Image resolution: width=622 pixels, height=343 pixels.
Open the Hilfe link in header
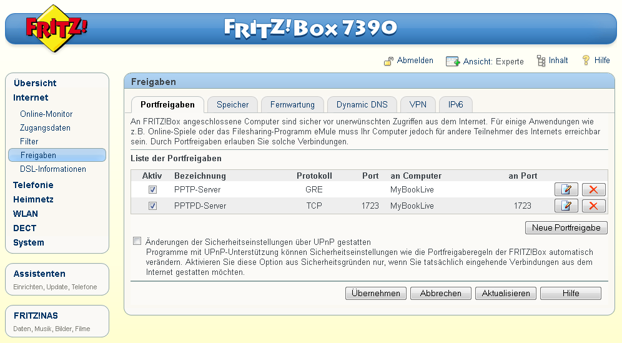[602, 61]
